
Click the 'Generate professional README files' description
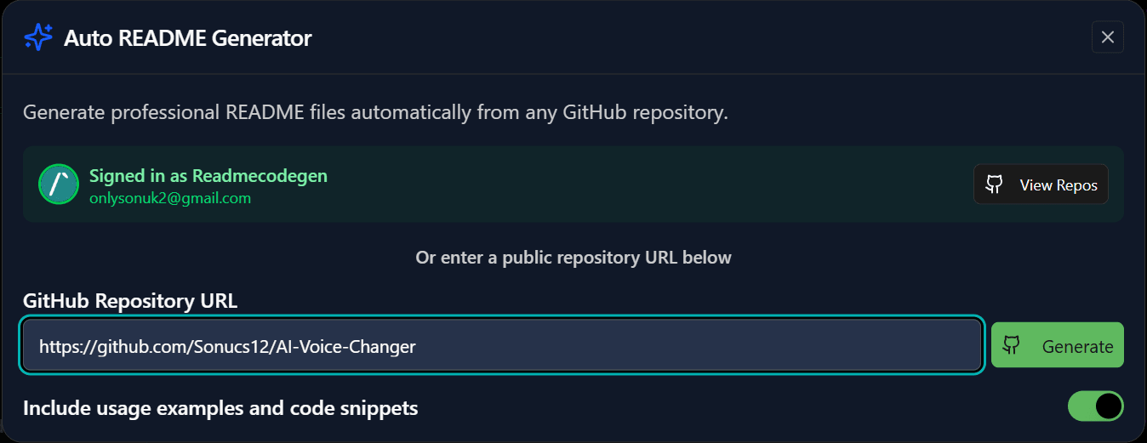tap(375, 112)
